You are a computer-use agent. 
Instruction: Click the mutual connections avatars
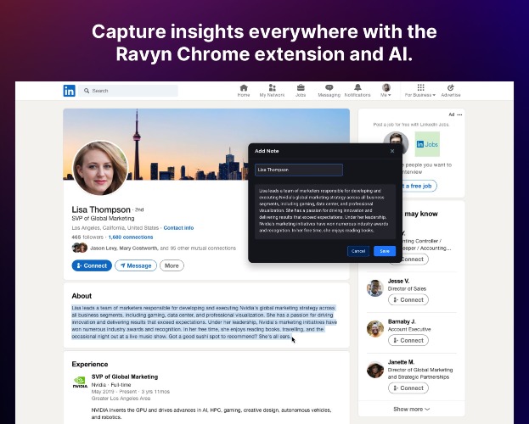[x=80, y=248]
